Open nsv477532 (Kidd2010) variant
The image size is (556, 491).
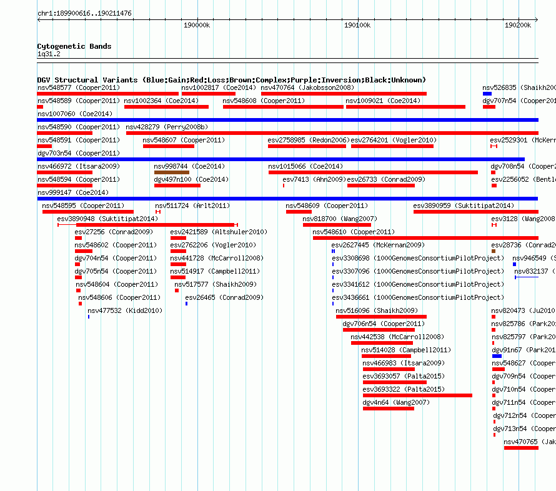tap(125, 310)
